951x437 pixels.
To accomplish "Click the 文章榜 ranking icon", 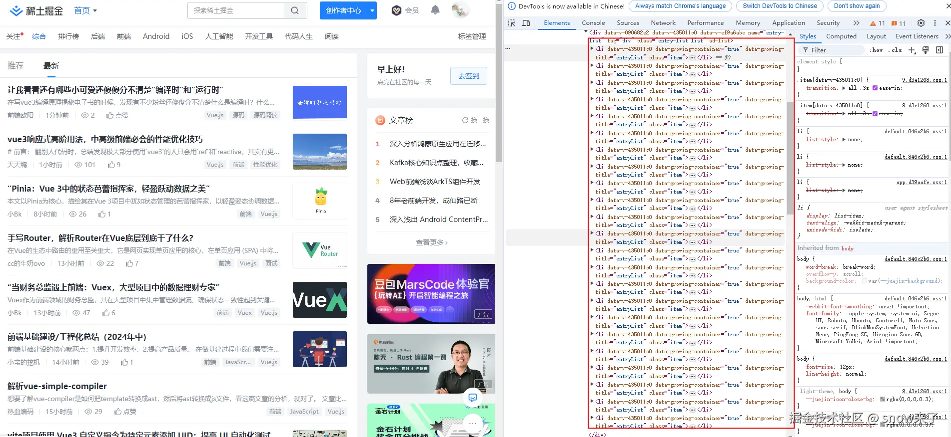I will tap(380, 120).
